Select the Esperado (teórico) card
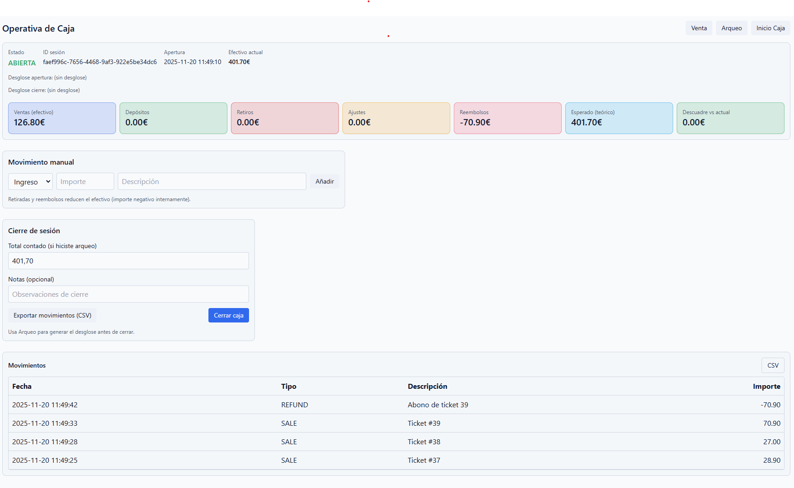Screen dimensions: 794x488 [619, 118]
